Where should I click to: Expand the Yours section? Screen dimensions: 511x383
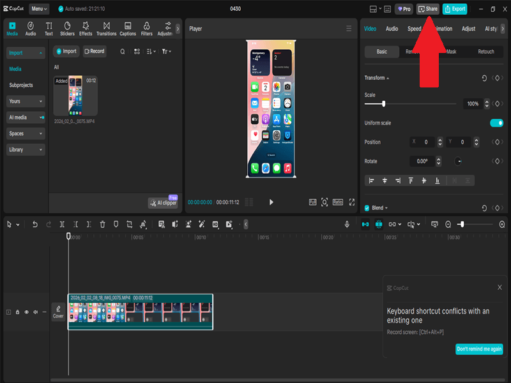(26, 101)
